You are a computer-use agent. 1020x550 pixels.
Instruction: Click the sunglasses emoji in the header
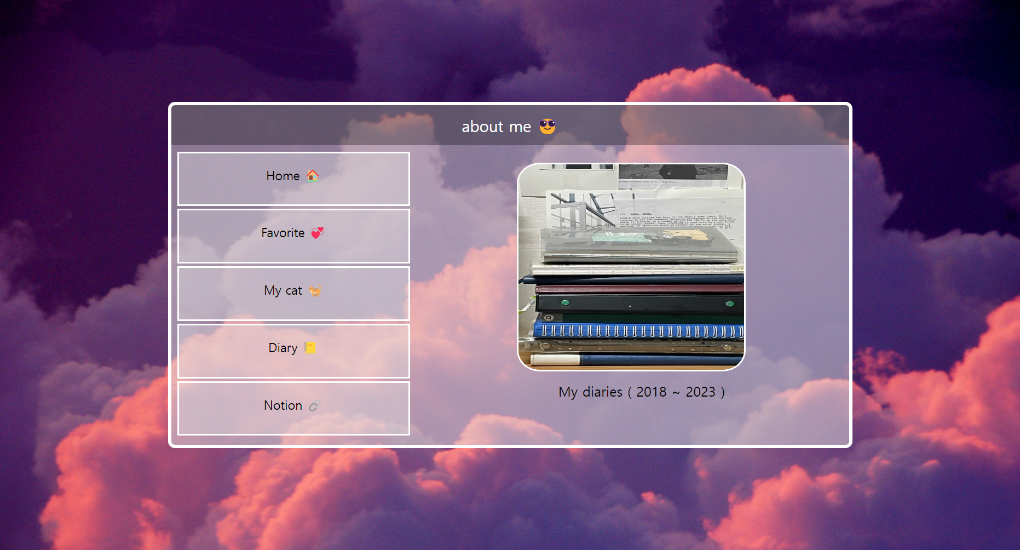coord(548,127)
